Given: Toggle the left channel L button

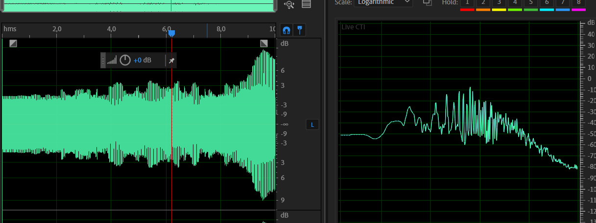Looking at the screenshot, I should click(x=312, y=125).
